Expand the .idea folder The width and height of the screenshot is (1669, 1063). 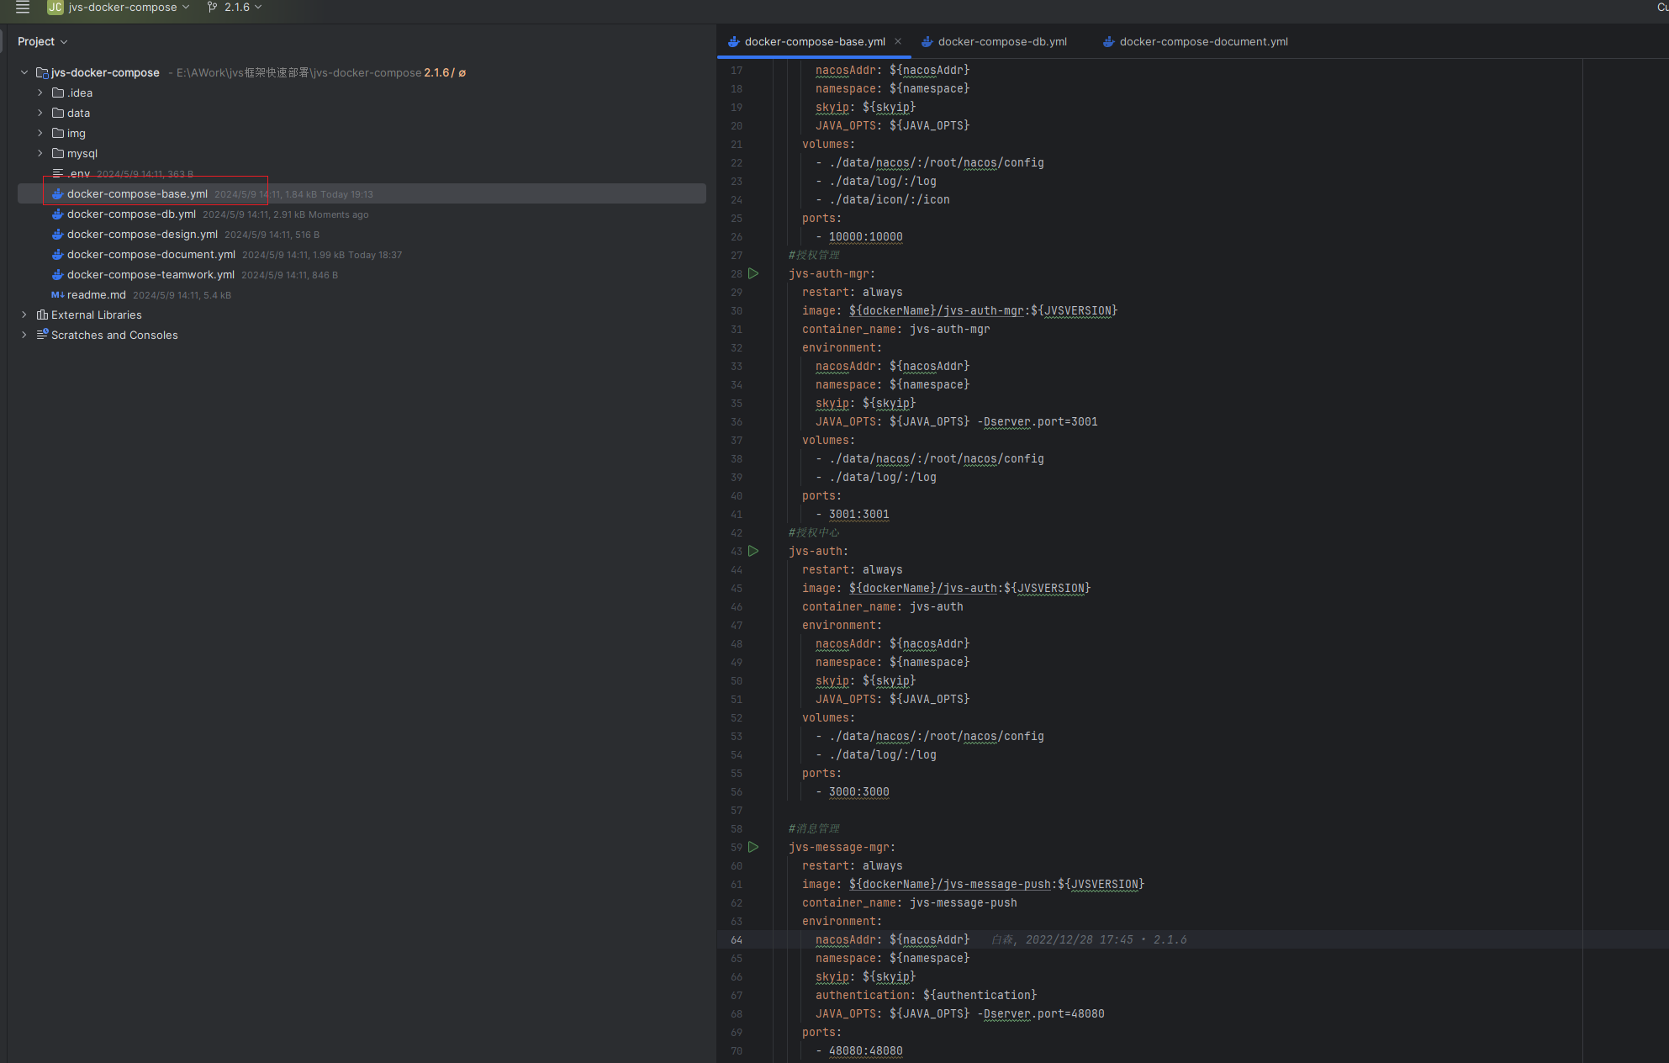[40, 93]
